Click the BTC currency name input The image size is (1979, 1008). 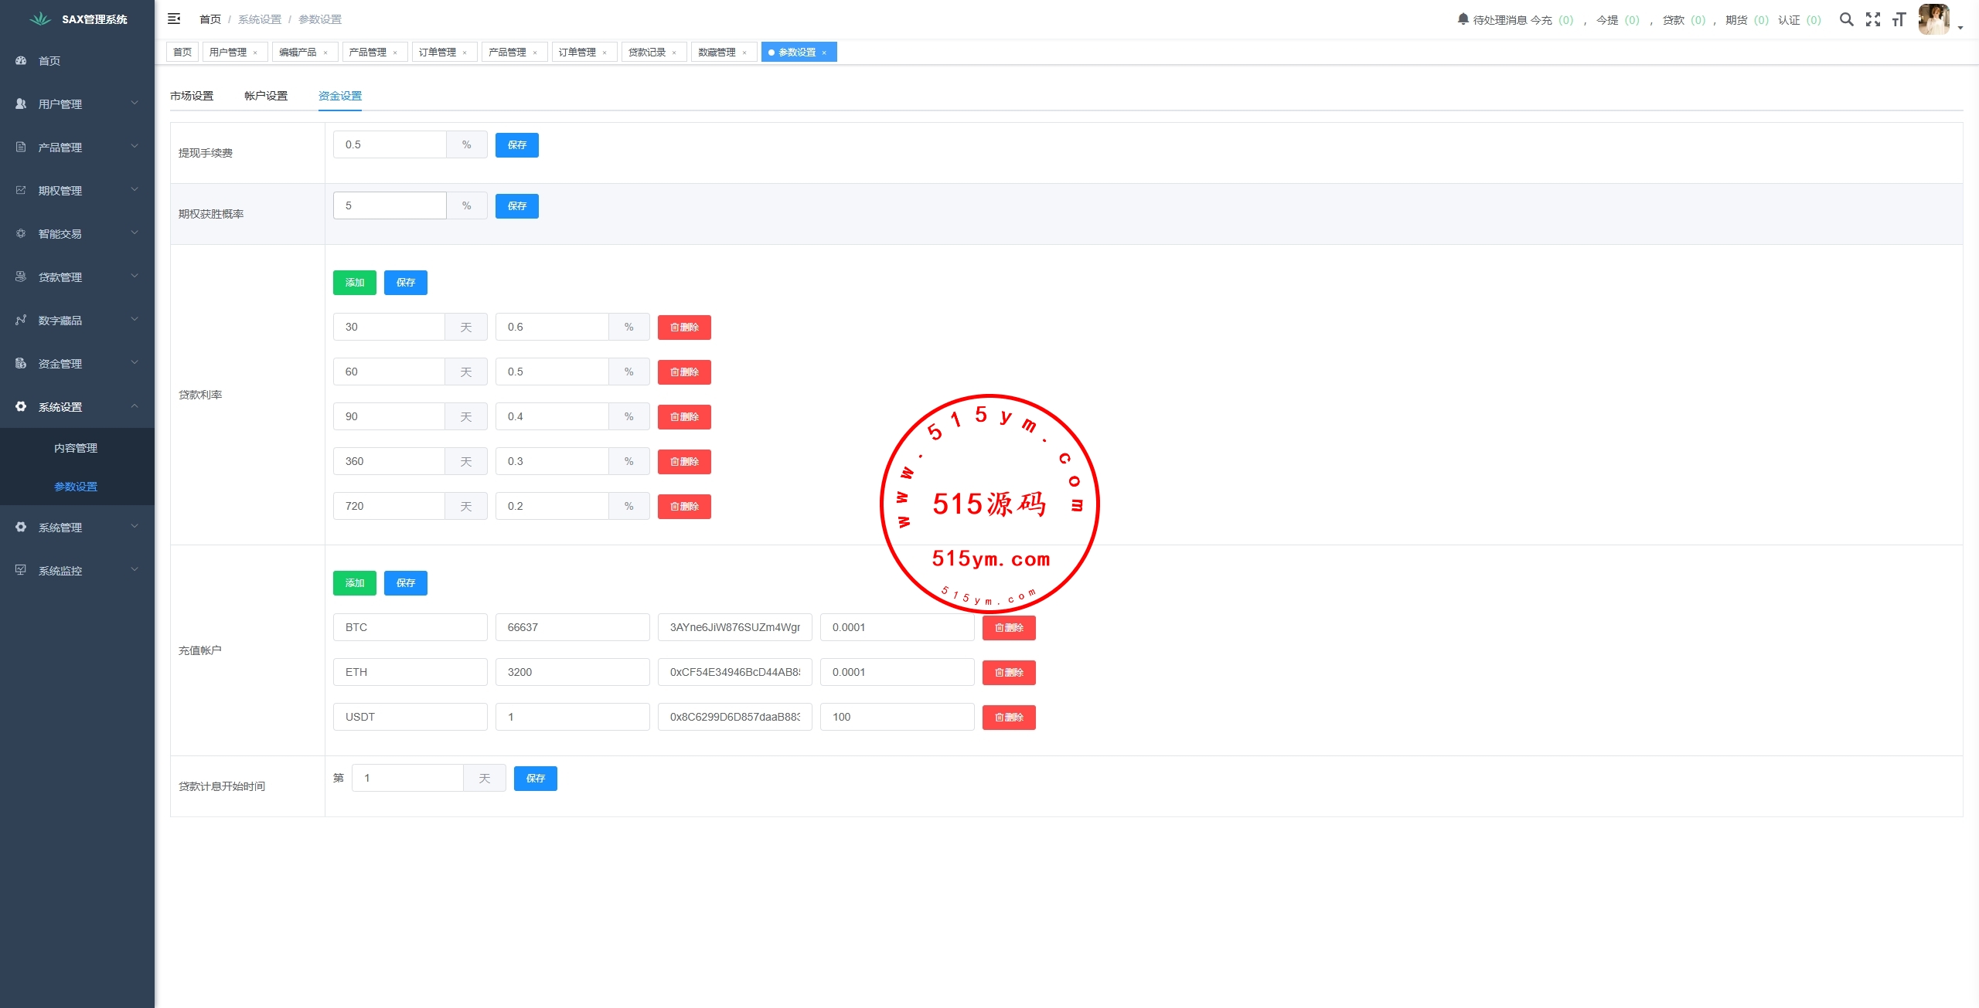pos(410,627)
